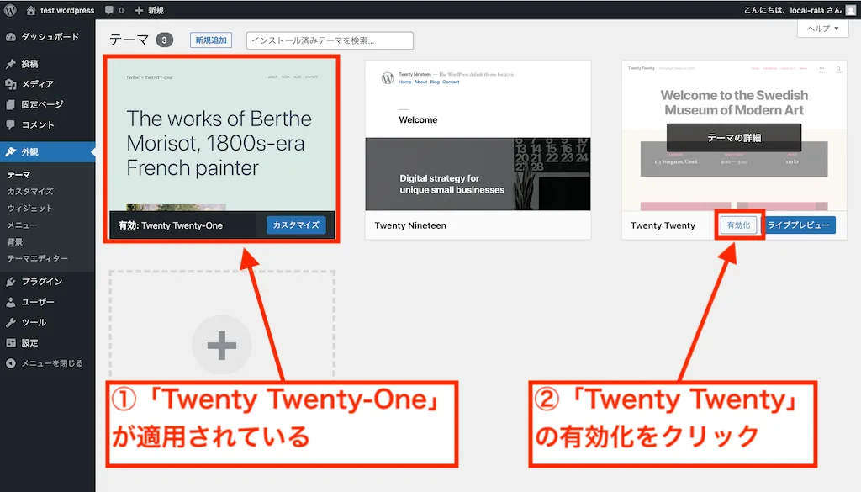Click 有効化 button for Twenty Twenty

click(738, 225)
